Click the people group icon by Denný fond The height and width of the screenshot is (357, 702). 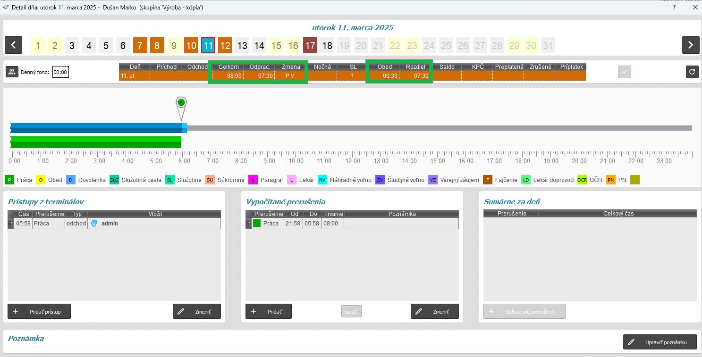12,72
